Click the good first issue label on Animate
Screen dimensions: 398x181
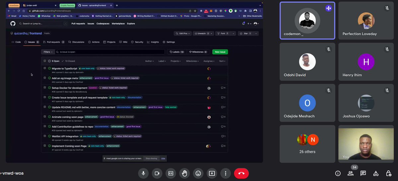(107, 117)
